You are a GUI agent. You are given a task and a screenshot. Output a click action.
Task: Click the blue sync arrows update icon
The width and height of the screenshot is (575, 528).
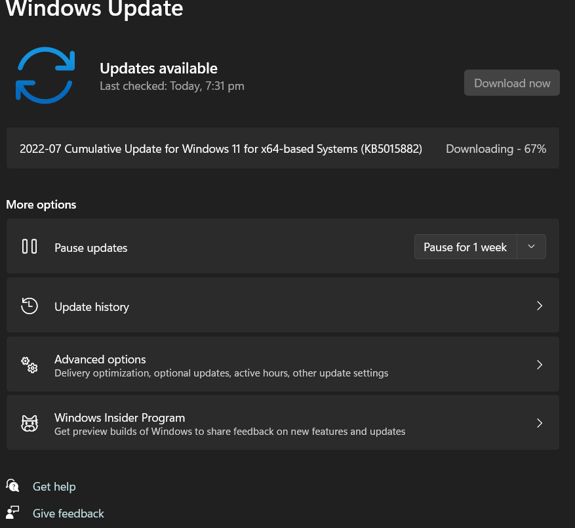(x=45, y=75)
